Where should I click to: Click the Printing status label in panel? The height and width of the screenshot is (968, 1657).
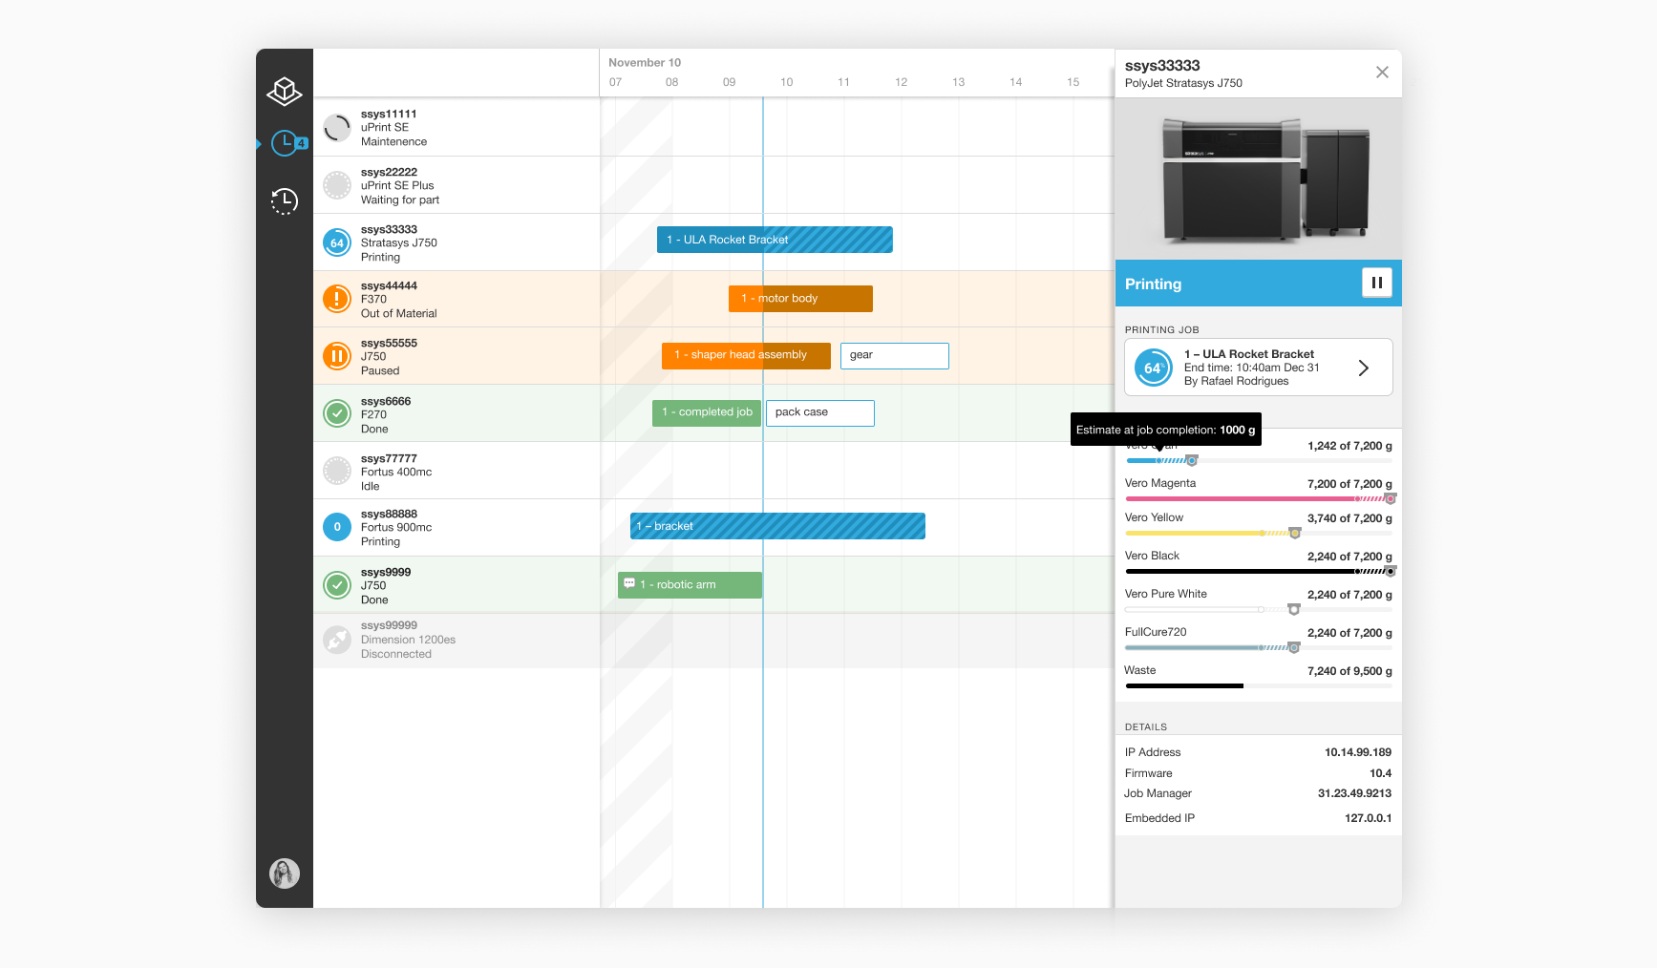click(x=1153, y=284)
